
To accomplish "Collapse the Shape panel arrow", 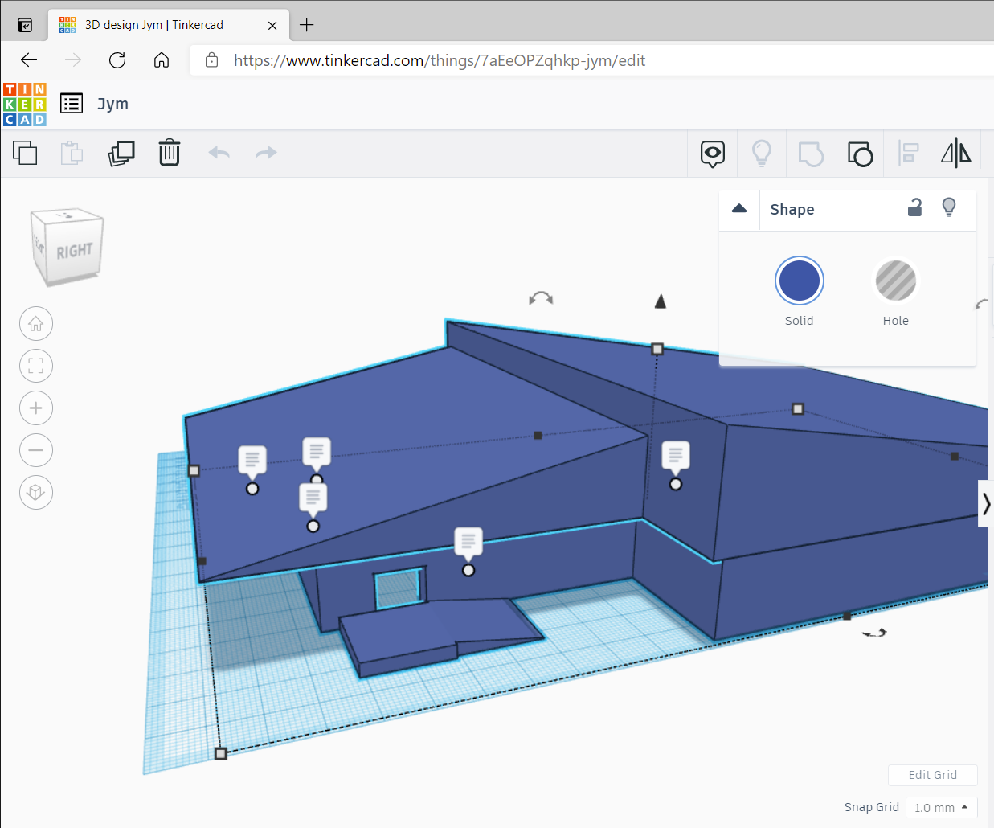I will click(x=739, y=209).
